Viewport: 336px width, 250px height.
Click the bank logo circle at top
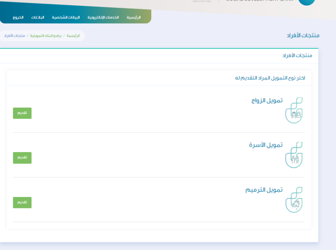coord(307,2)
